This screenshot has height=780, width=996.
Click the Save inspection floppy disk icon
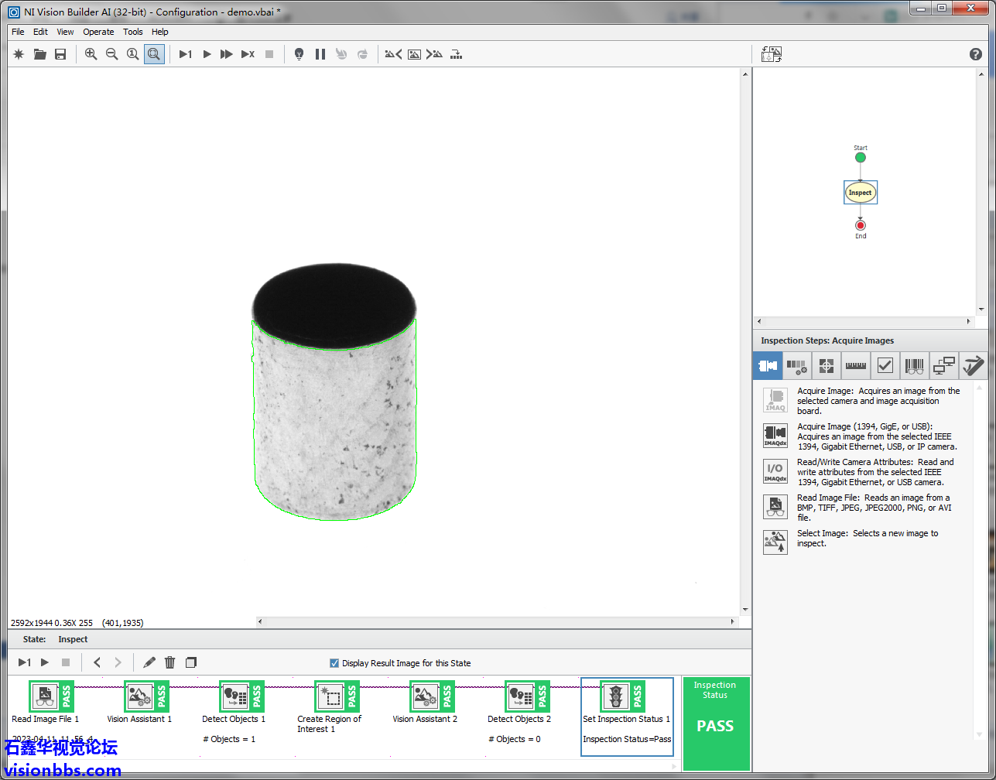coord(60,54)
